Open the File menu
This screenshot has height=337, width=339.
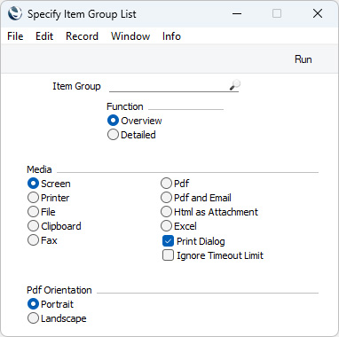click(15, 36)
